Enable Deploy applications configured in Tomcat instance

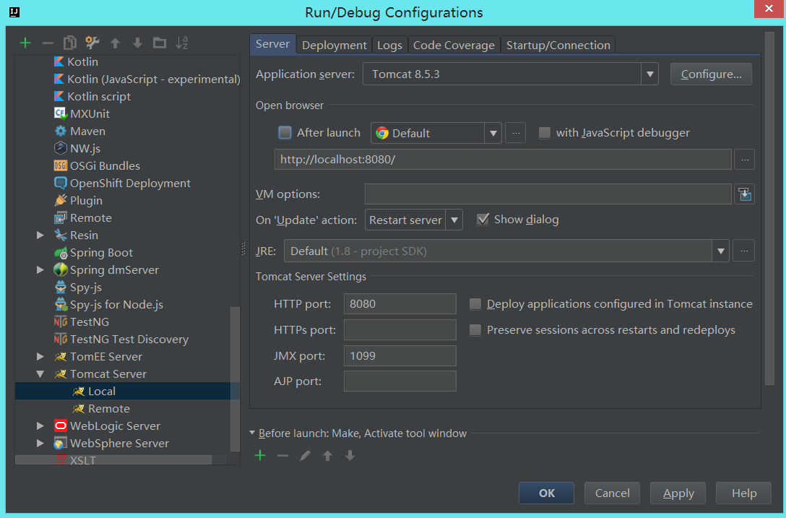click(x=475, y=304)
